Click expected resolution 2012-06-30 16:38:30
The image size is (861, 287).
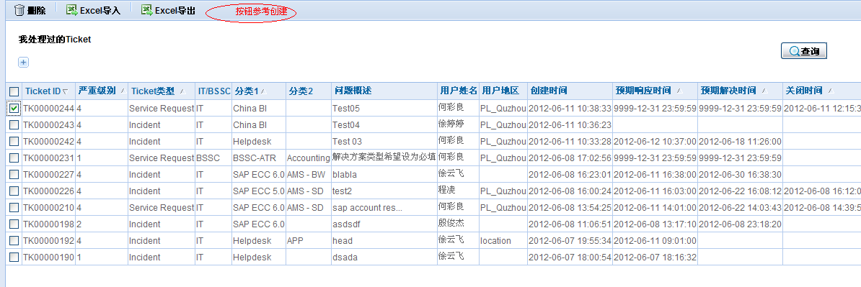740,175
